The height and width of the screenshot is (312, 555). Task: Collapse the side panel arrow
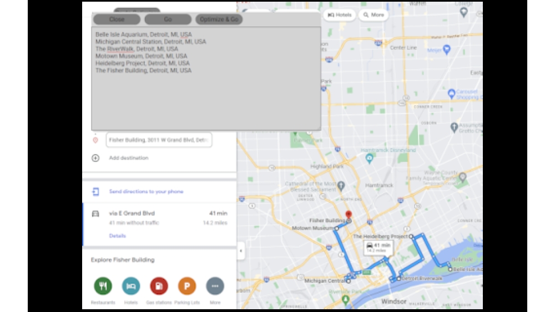[241, 251]
